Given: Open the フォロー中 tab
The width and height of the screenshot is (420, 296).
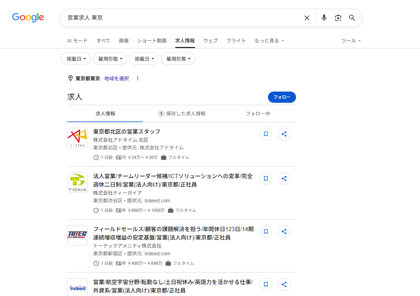Looking at the screenshot, I should 258,114.
